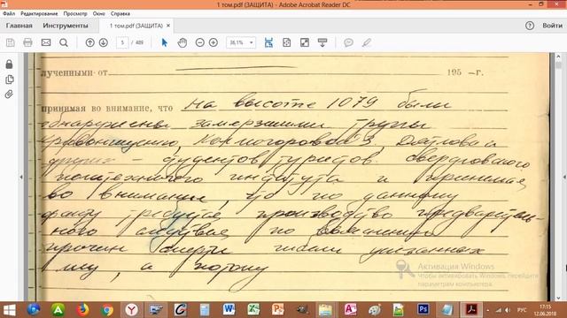Open Microsoft Access from the taskbar
Viewport: 567px width, 318px height.
pyautogui.click(x=350, y=310)
